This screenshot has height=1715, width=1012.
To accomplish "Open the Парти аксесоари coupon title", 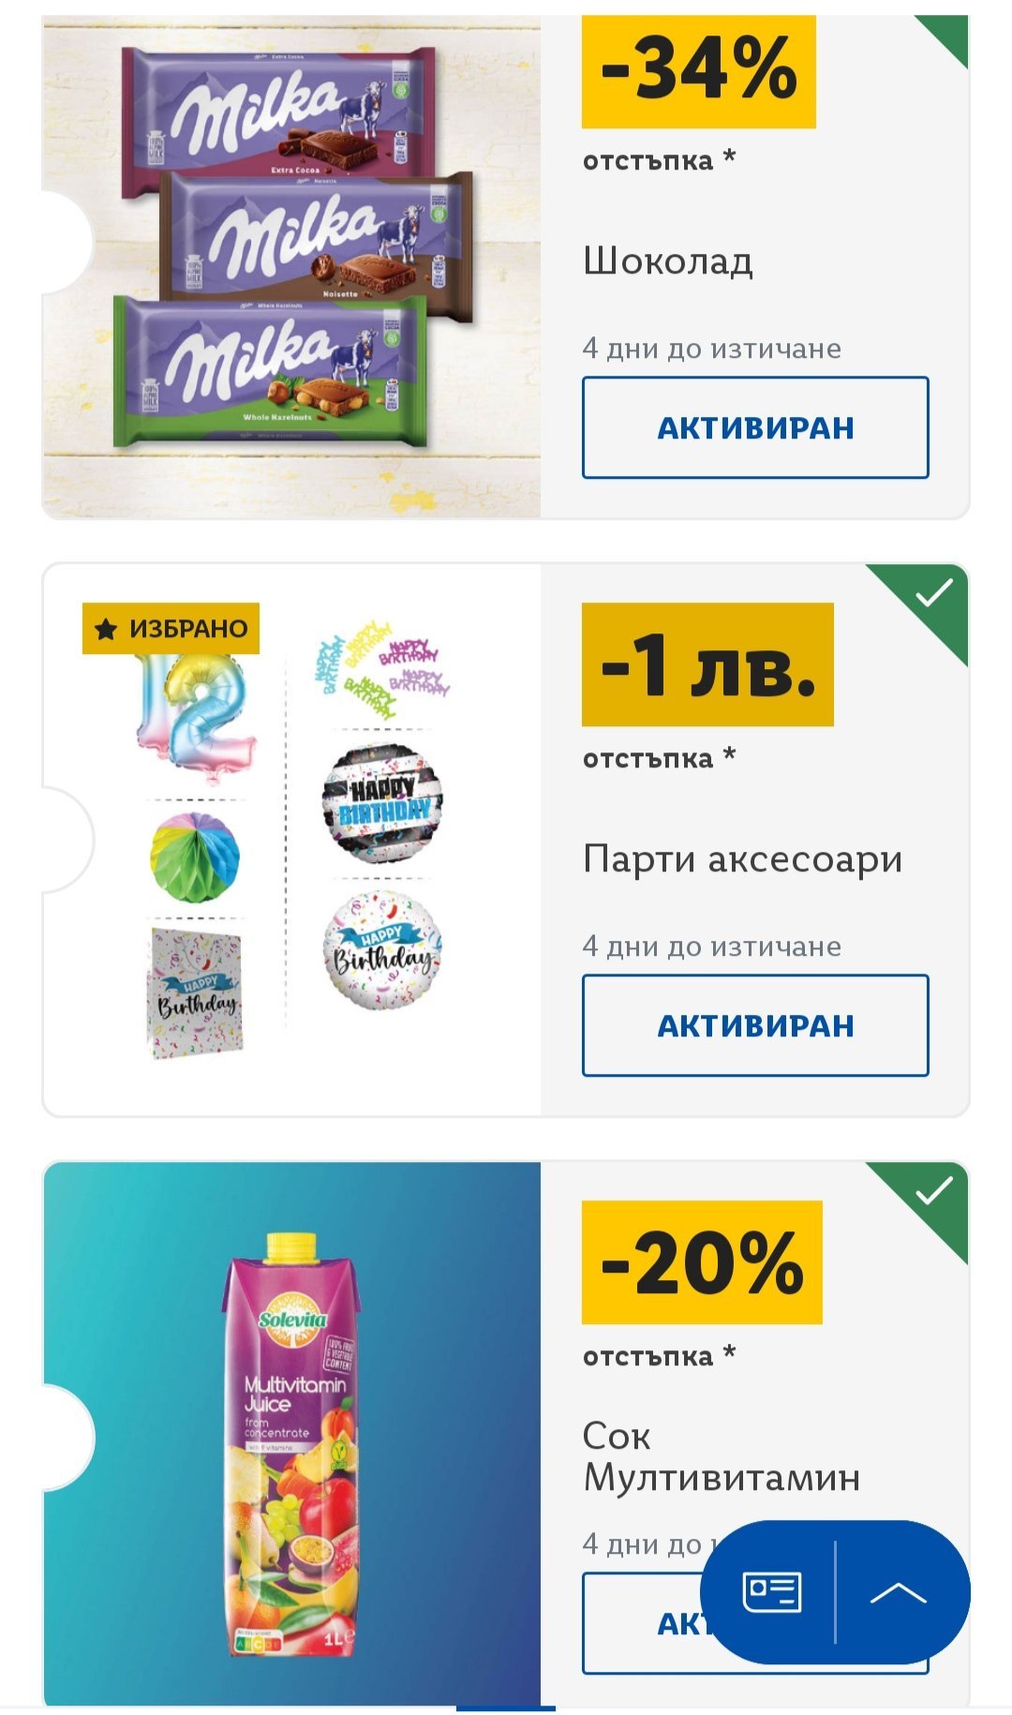I will pos(742,859).
